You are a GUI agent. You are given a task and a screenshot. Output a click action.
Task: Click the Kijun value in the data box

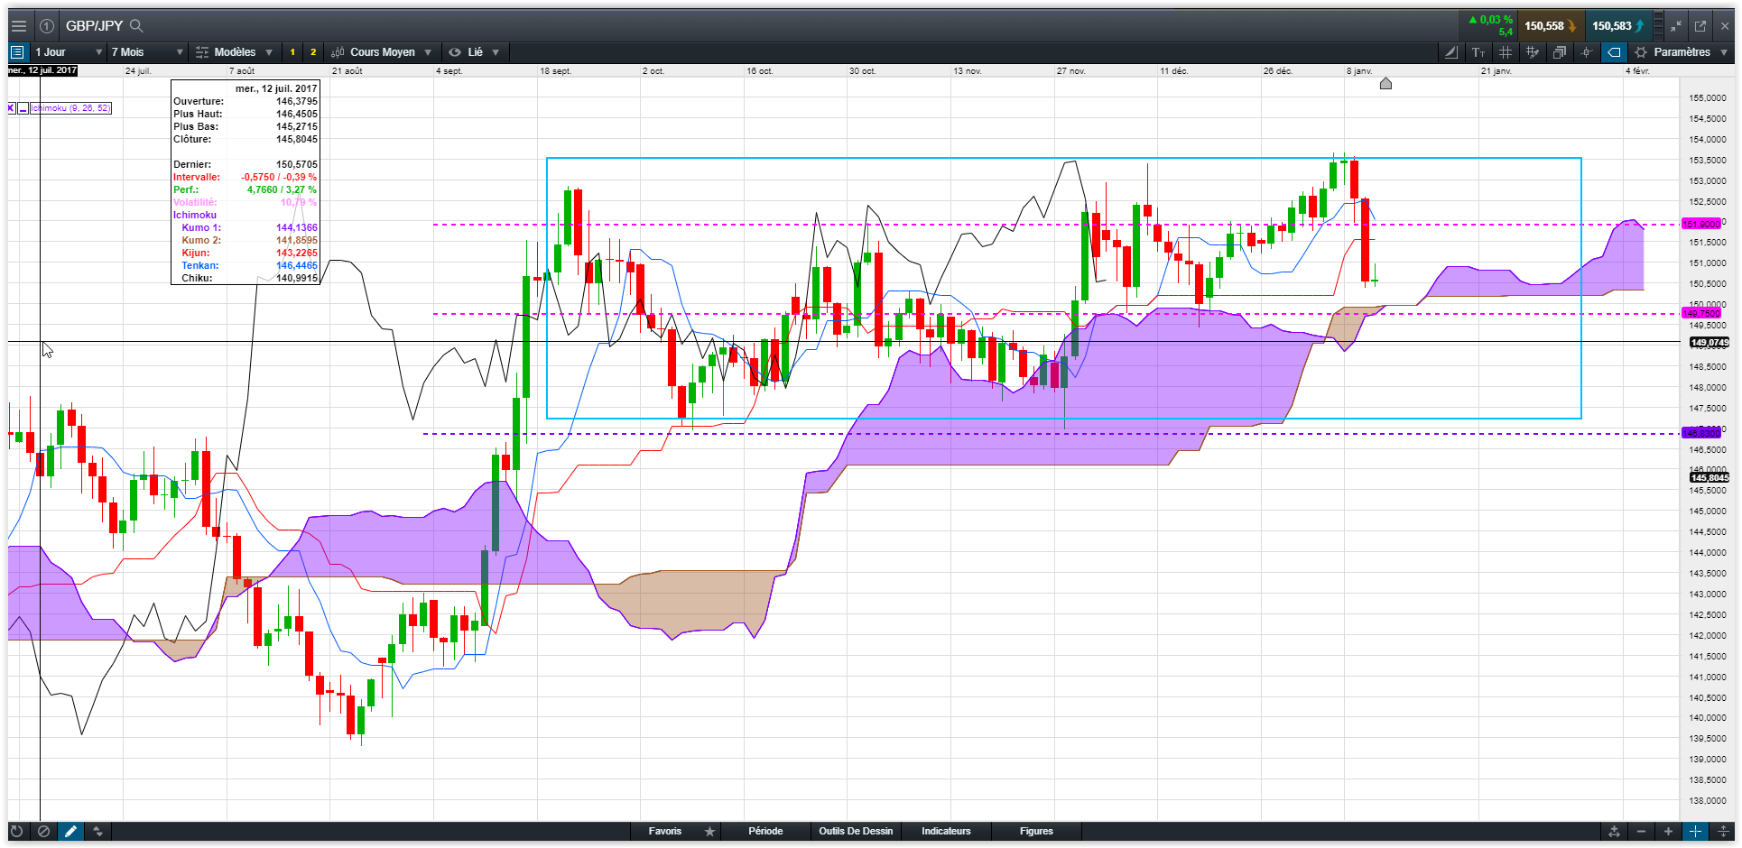click(x=296, y=253)
